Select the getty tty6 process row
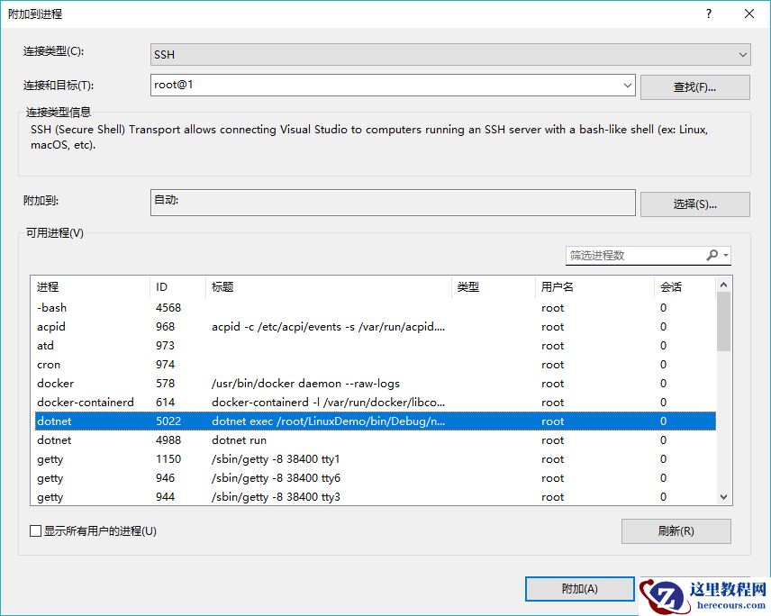 [376, 478]
